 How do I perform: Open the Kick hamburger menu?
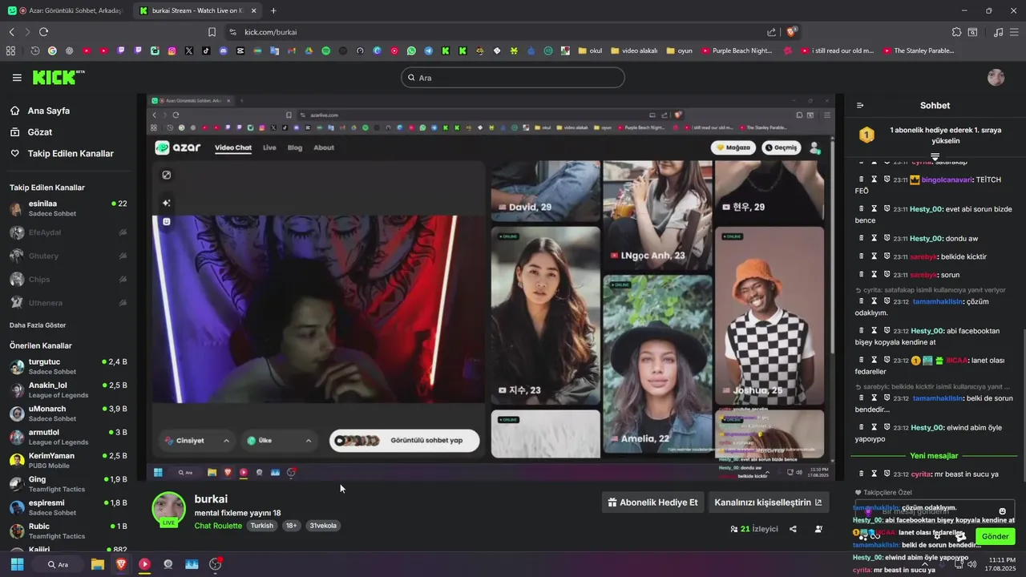[17, 78]
